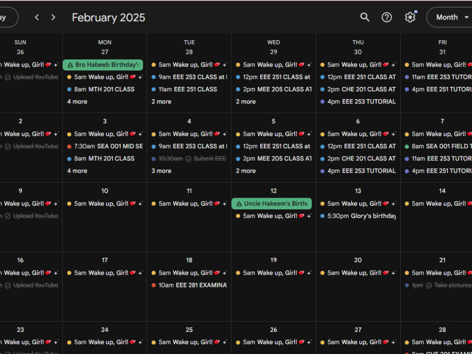Open 9am EEE 253 CLASS on Tuesday 28
This screenshot has height=354, width=472.
click(188, 77)
